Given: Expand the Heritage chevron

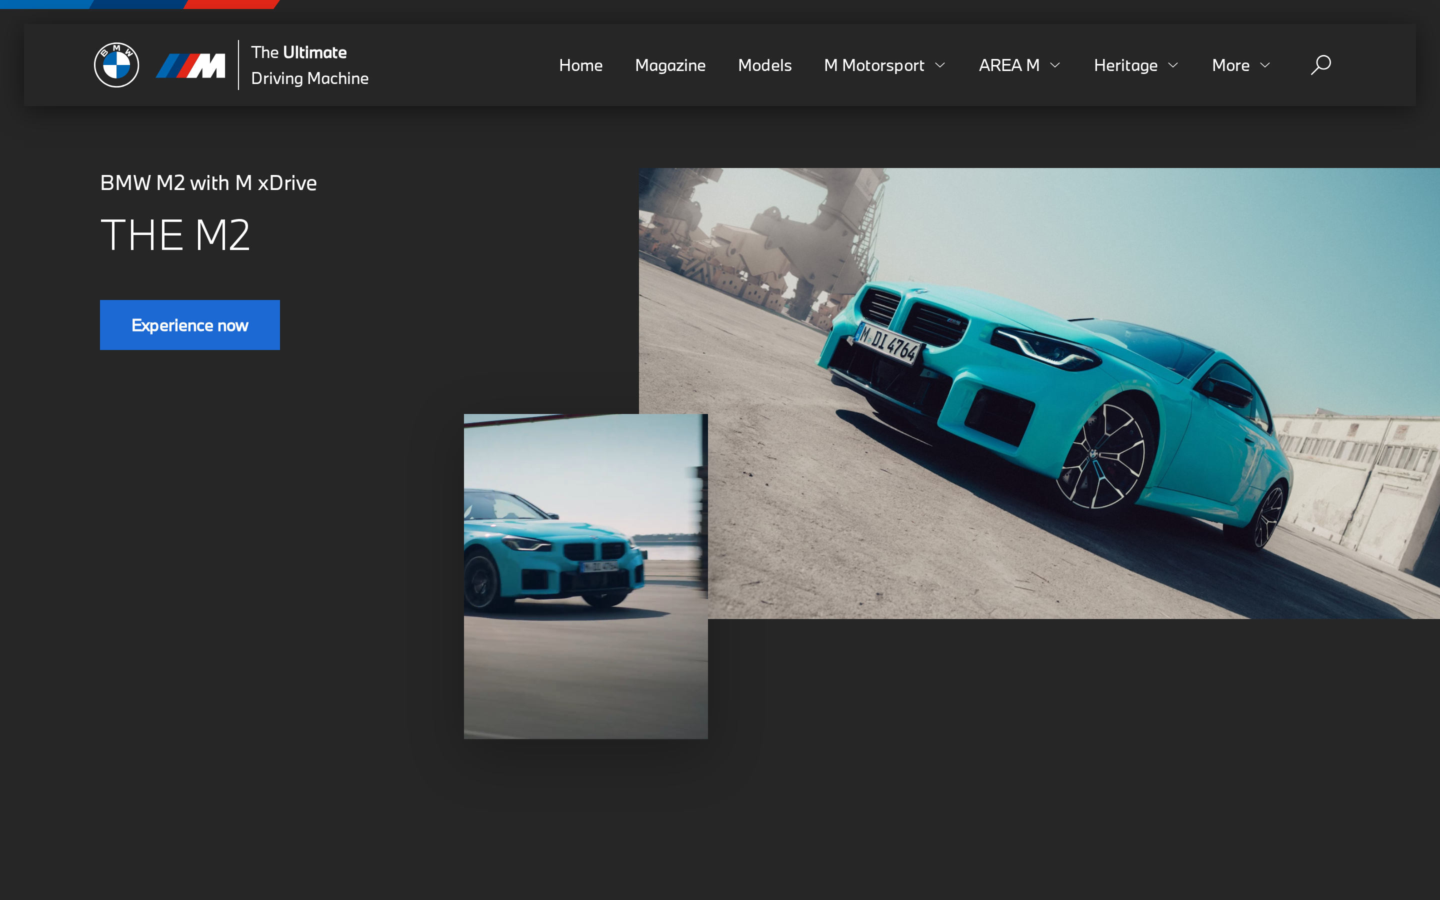Looking at the screenshot, I should [1173, 65].
